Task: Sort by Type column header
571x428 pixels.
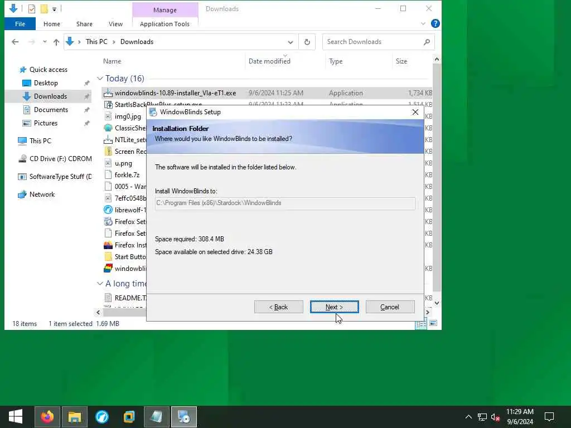Action: click(x=336, y=61)
